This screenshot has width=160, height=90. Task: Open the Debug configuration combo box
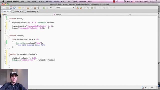coord(65,7)
